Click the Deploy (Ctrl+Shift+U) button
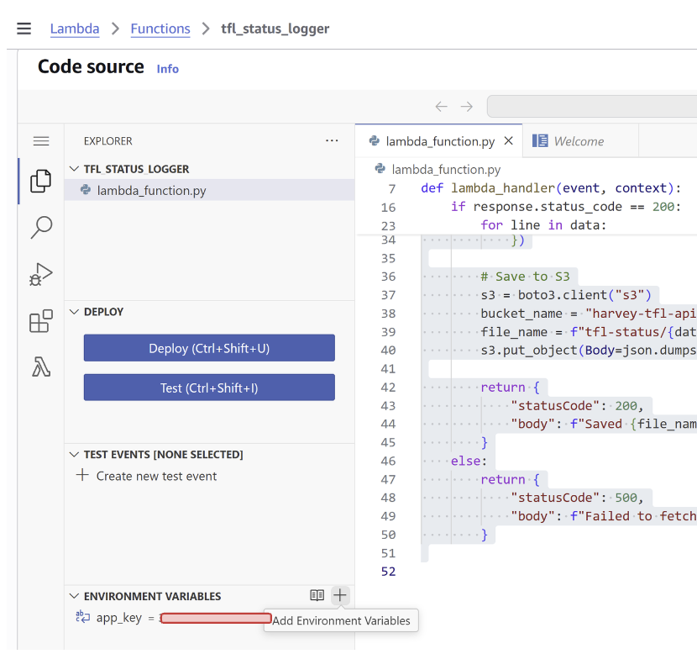The width and height of the screenshot is (697, 654). pyautogui.click(x=209, y=348)
